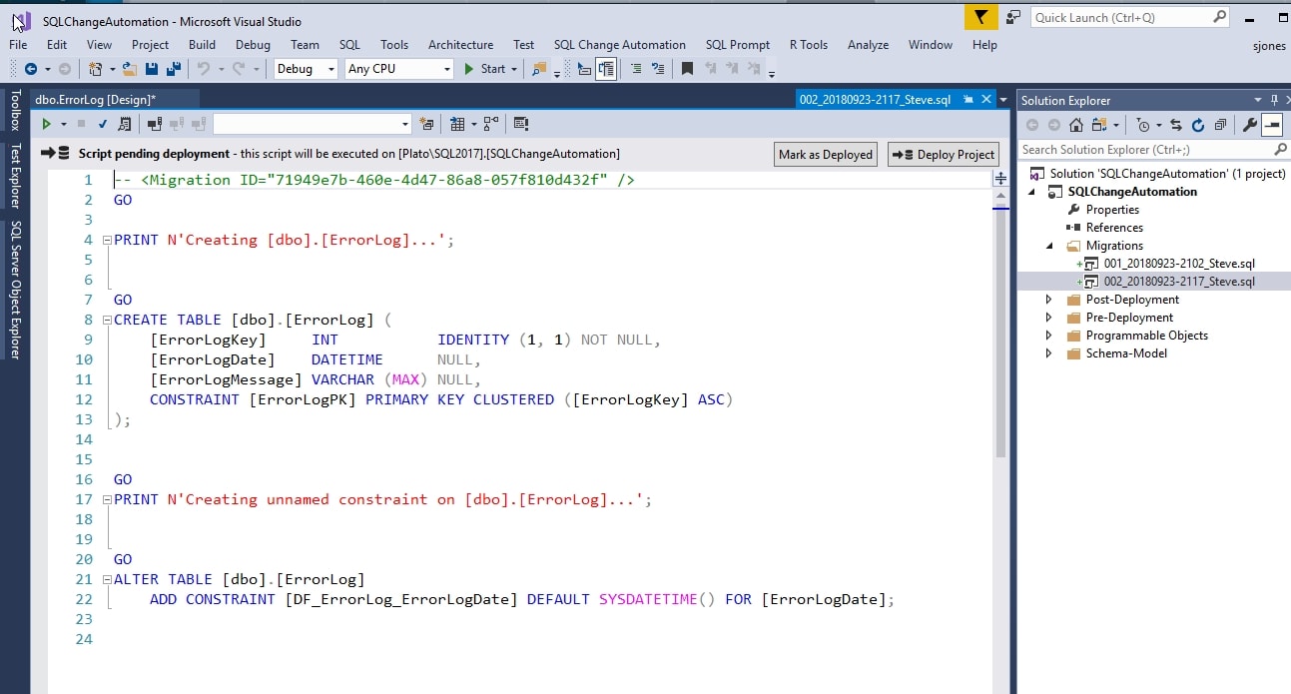Click the Open File folder icon
The image size is (1291, 694).
tap(131, 69)
